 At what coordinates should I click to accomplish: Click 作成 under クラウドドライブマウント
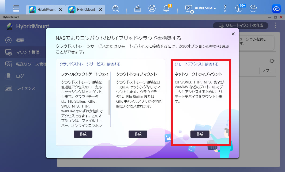pos(138,134)
